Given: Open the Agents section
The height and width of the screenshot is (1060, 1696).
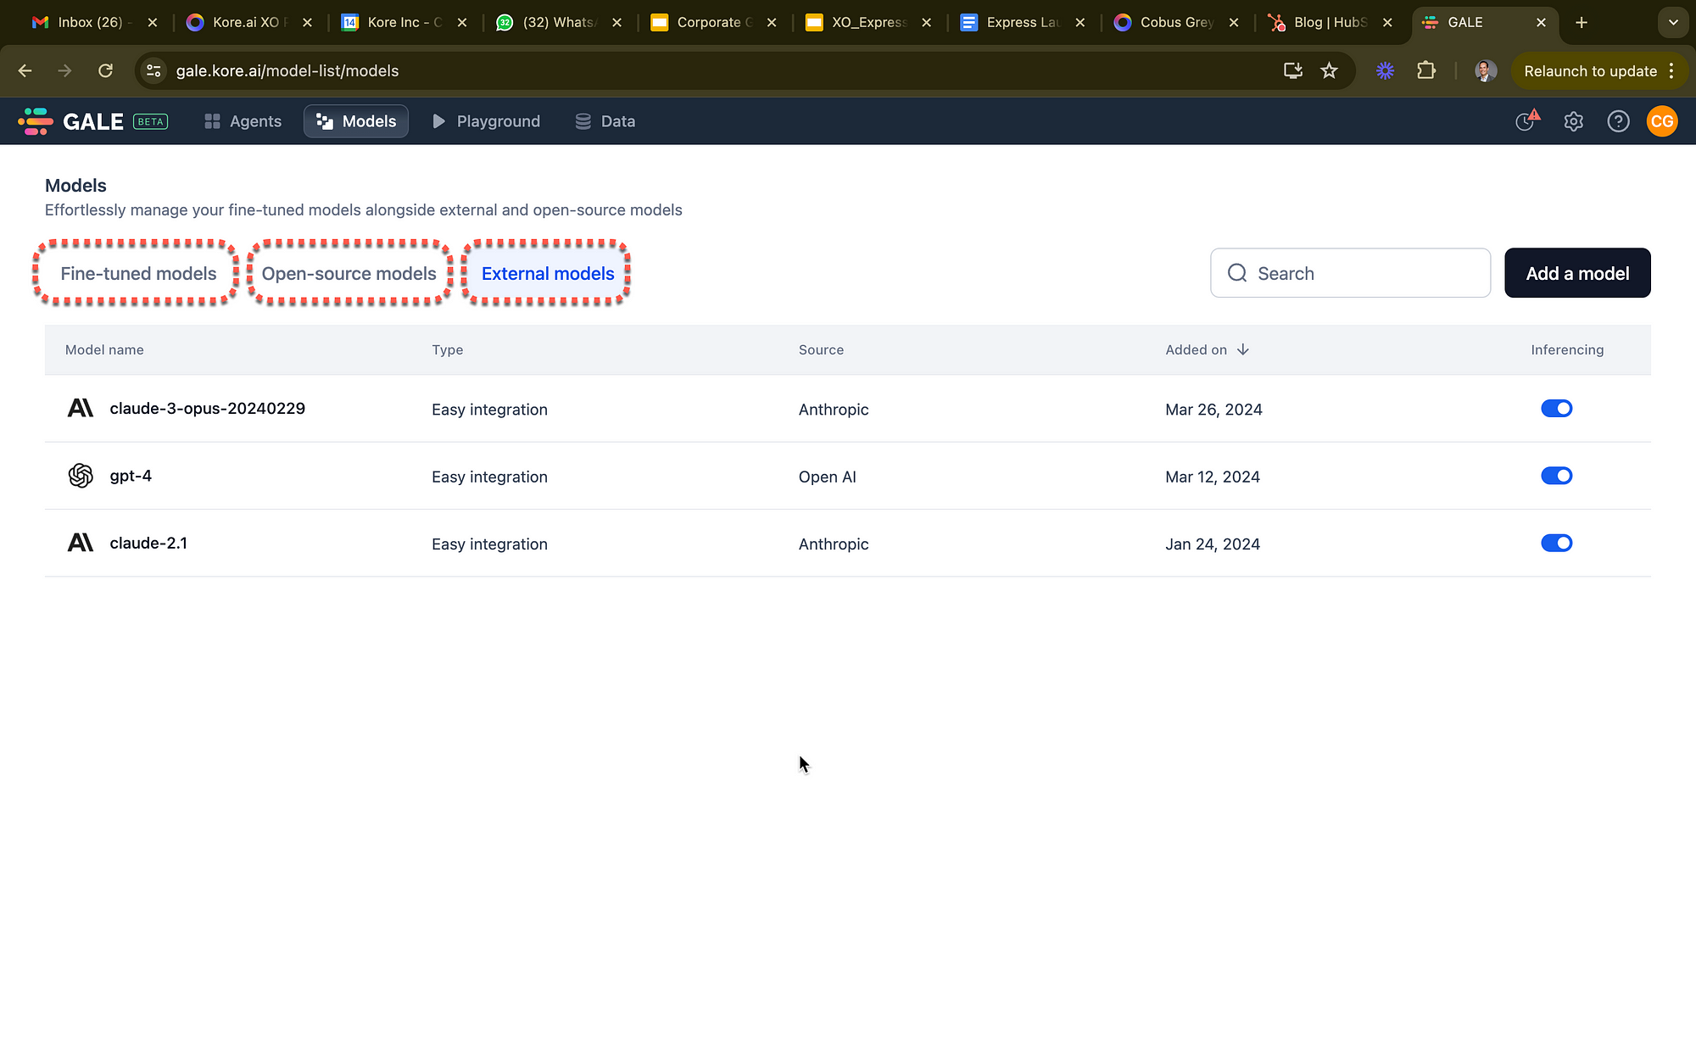Looking at the screenshot, I should pyautogui.click(x=243, y=121).
